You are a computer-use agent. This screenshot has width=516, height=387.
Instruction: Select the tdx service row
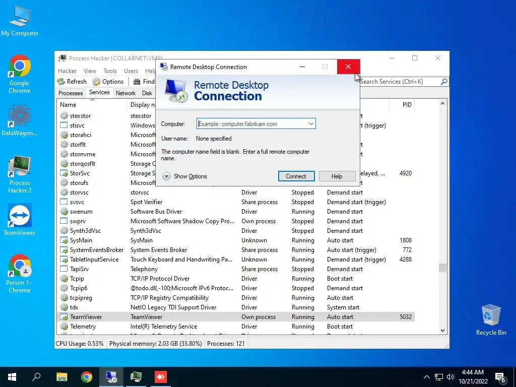click(x=236, y=307)
